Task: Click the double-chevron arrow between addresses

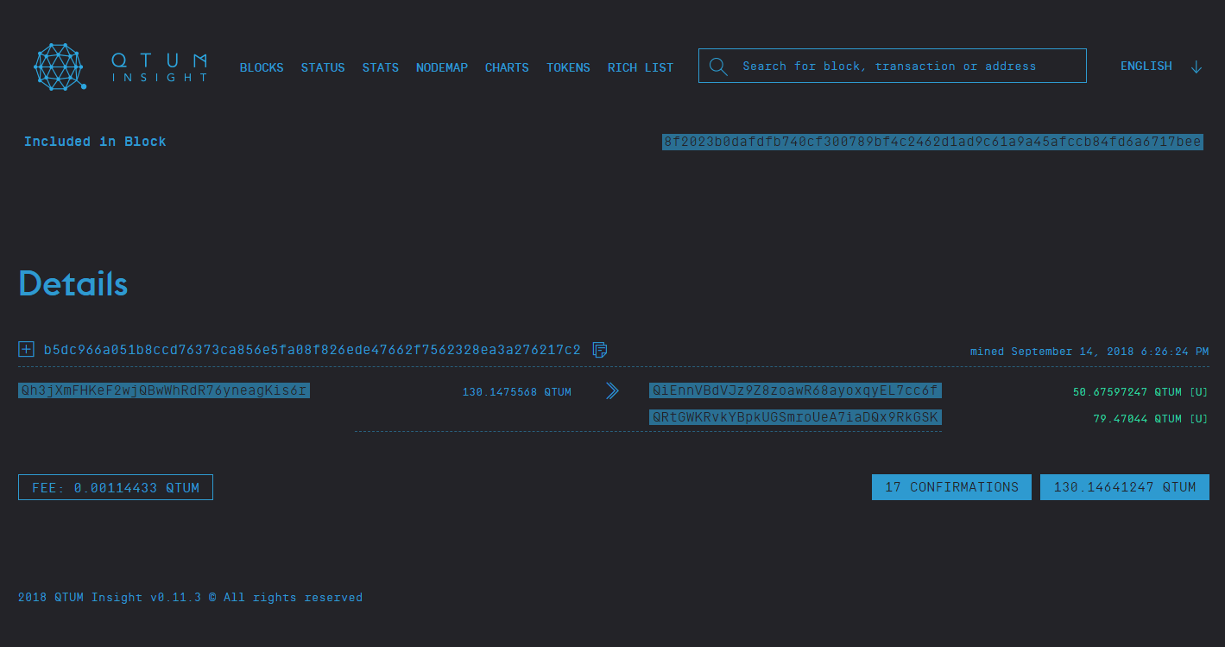Action: (x=612, y=391)
